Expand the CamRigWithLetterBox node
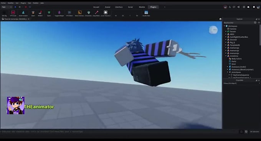 226,37
